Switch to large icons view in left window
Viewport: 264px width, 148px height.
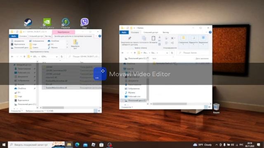[99, 111]
